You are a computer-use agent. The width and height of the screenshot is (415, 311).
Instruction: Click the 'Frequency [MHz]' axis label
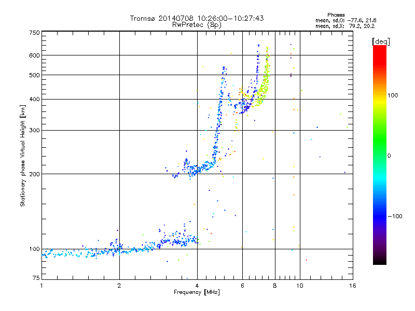tap(197, 292)
